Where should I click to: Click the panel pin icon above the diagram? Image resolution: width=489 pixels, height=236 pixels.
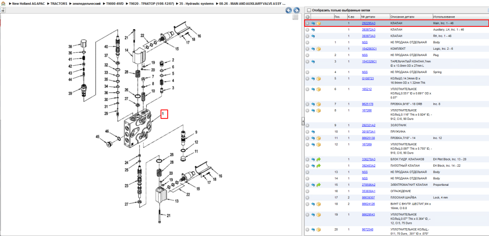[2, 10]
